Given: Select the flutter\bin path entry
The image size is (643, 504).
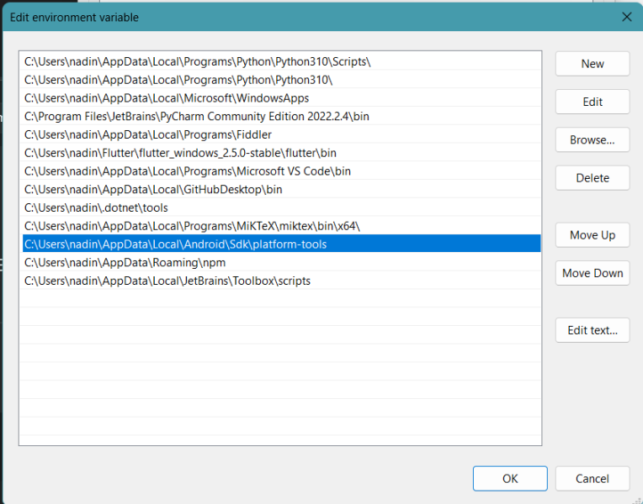Looking at the screenshot, I should [281, 153].
